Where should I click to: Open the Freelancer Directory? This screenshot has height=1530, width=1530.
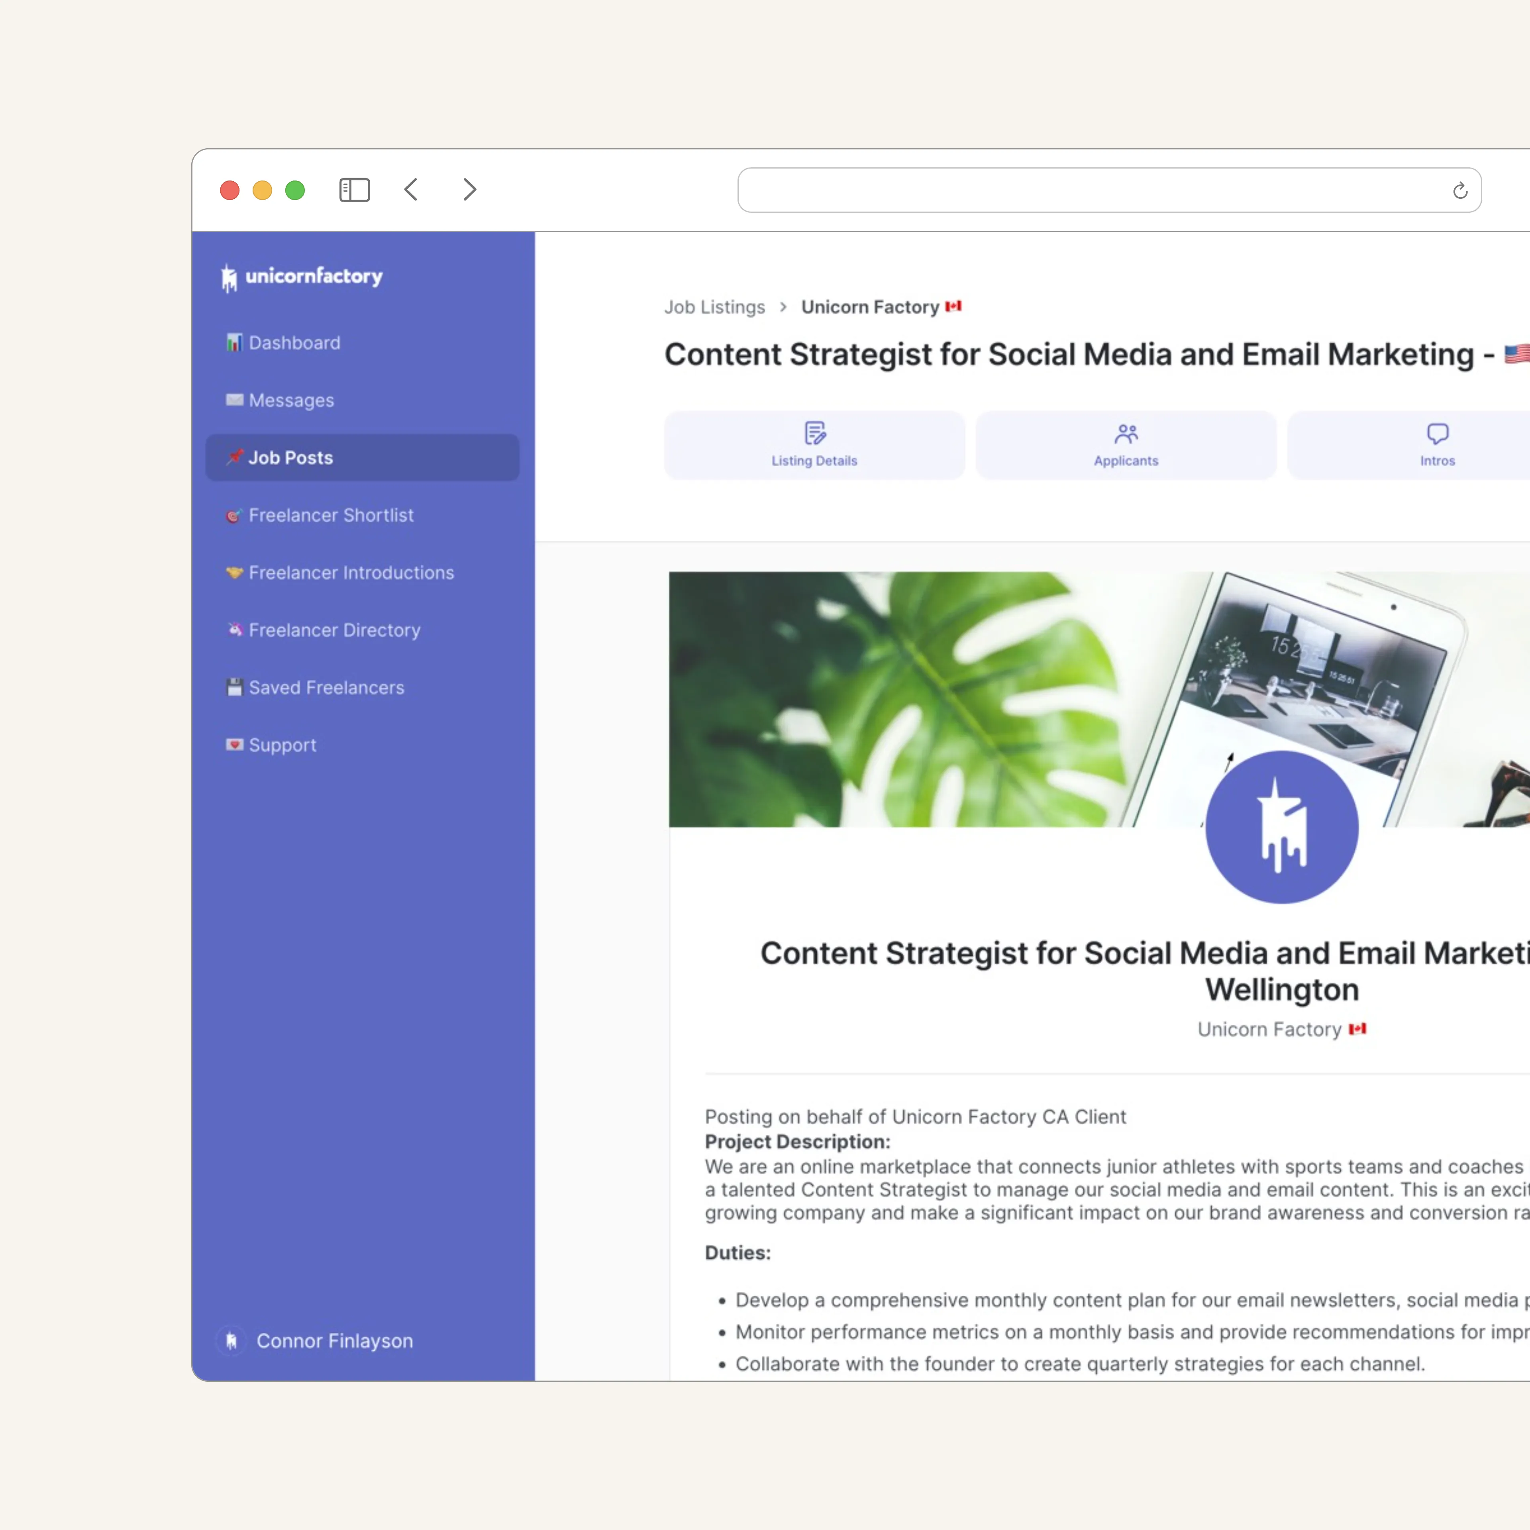362,630
